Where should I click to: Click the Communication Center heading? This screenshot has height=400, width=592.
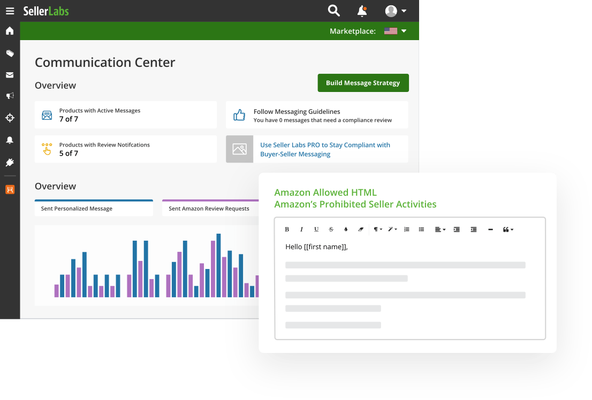[x=105, y=62]
